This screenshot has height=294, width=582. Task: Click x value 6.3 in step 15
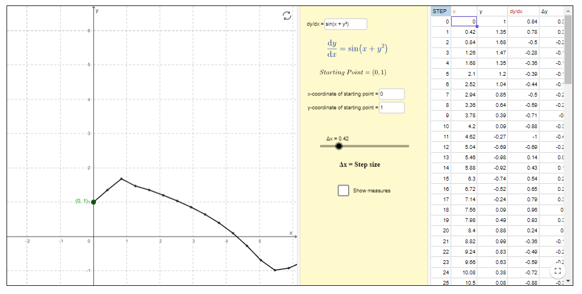464,178
